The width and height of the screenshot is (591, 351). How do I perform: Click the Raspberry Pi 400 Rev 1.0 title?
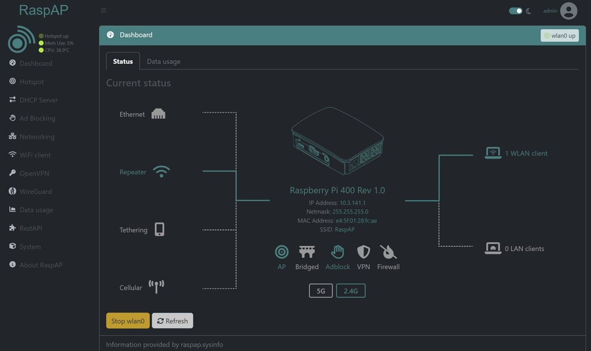coord(337,190)
